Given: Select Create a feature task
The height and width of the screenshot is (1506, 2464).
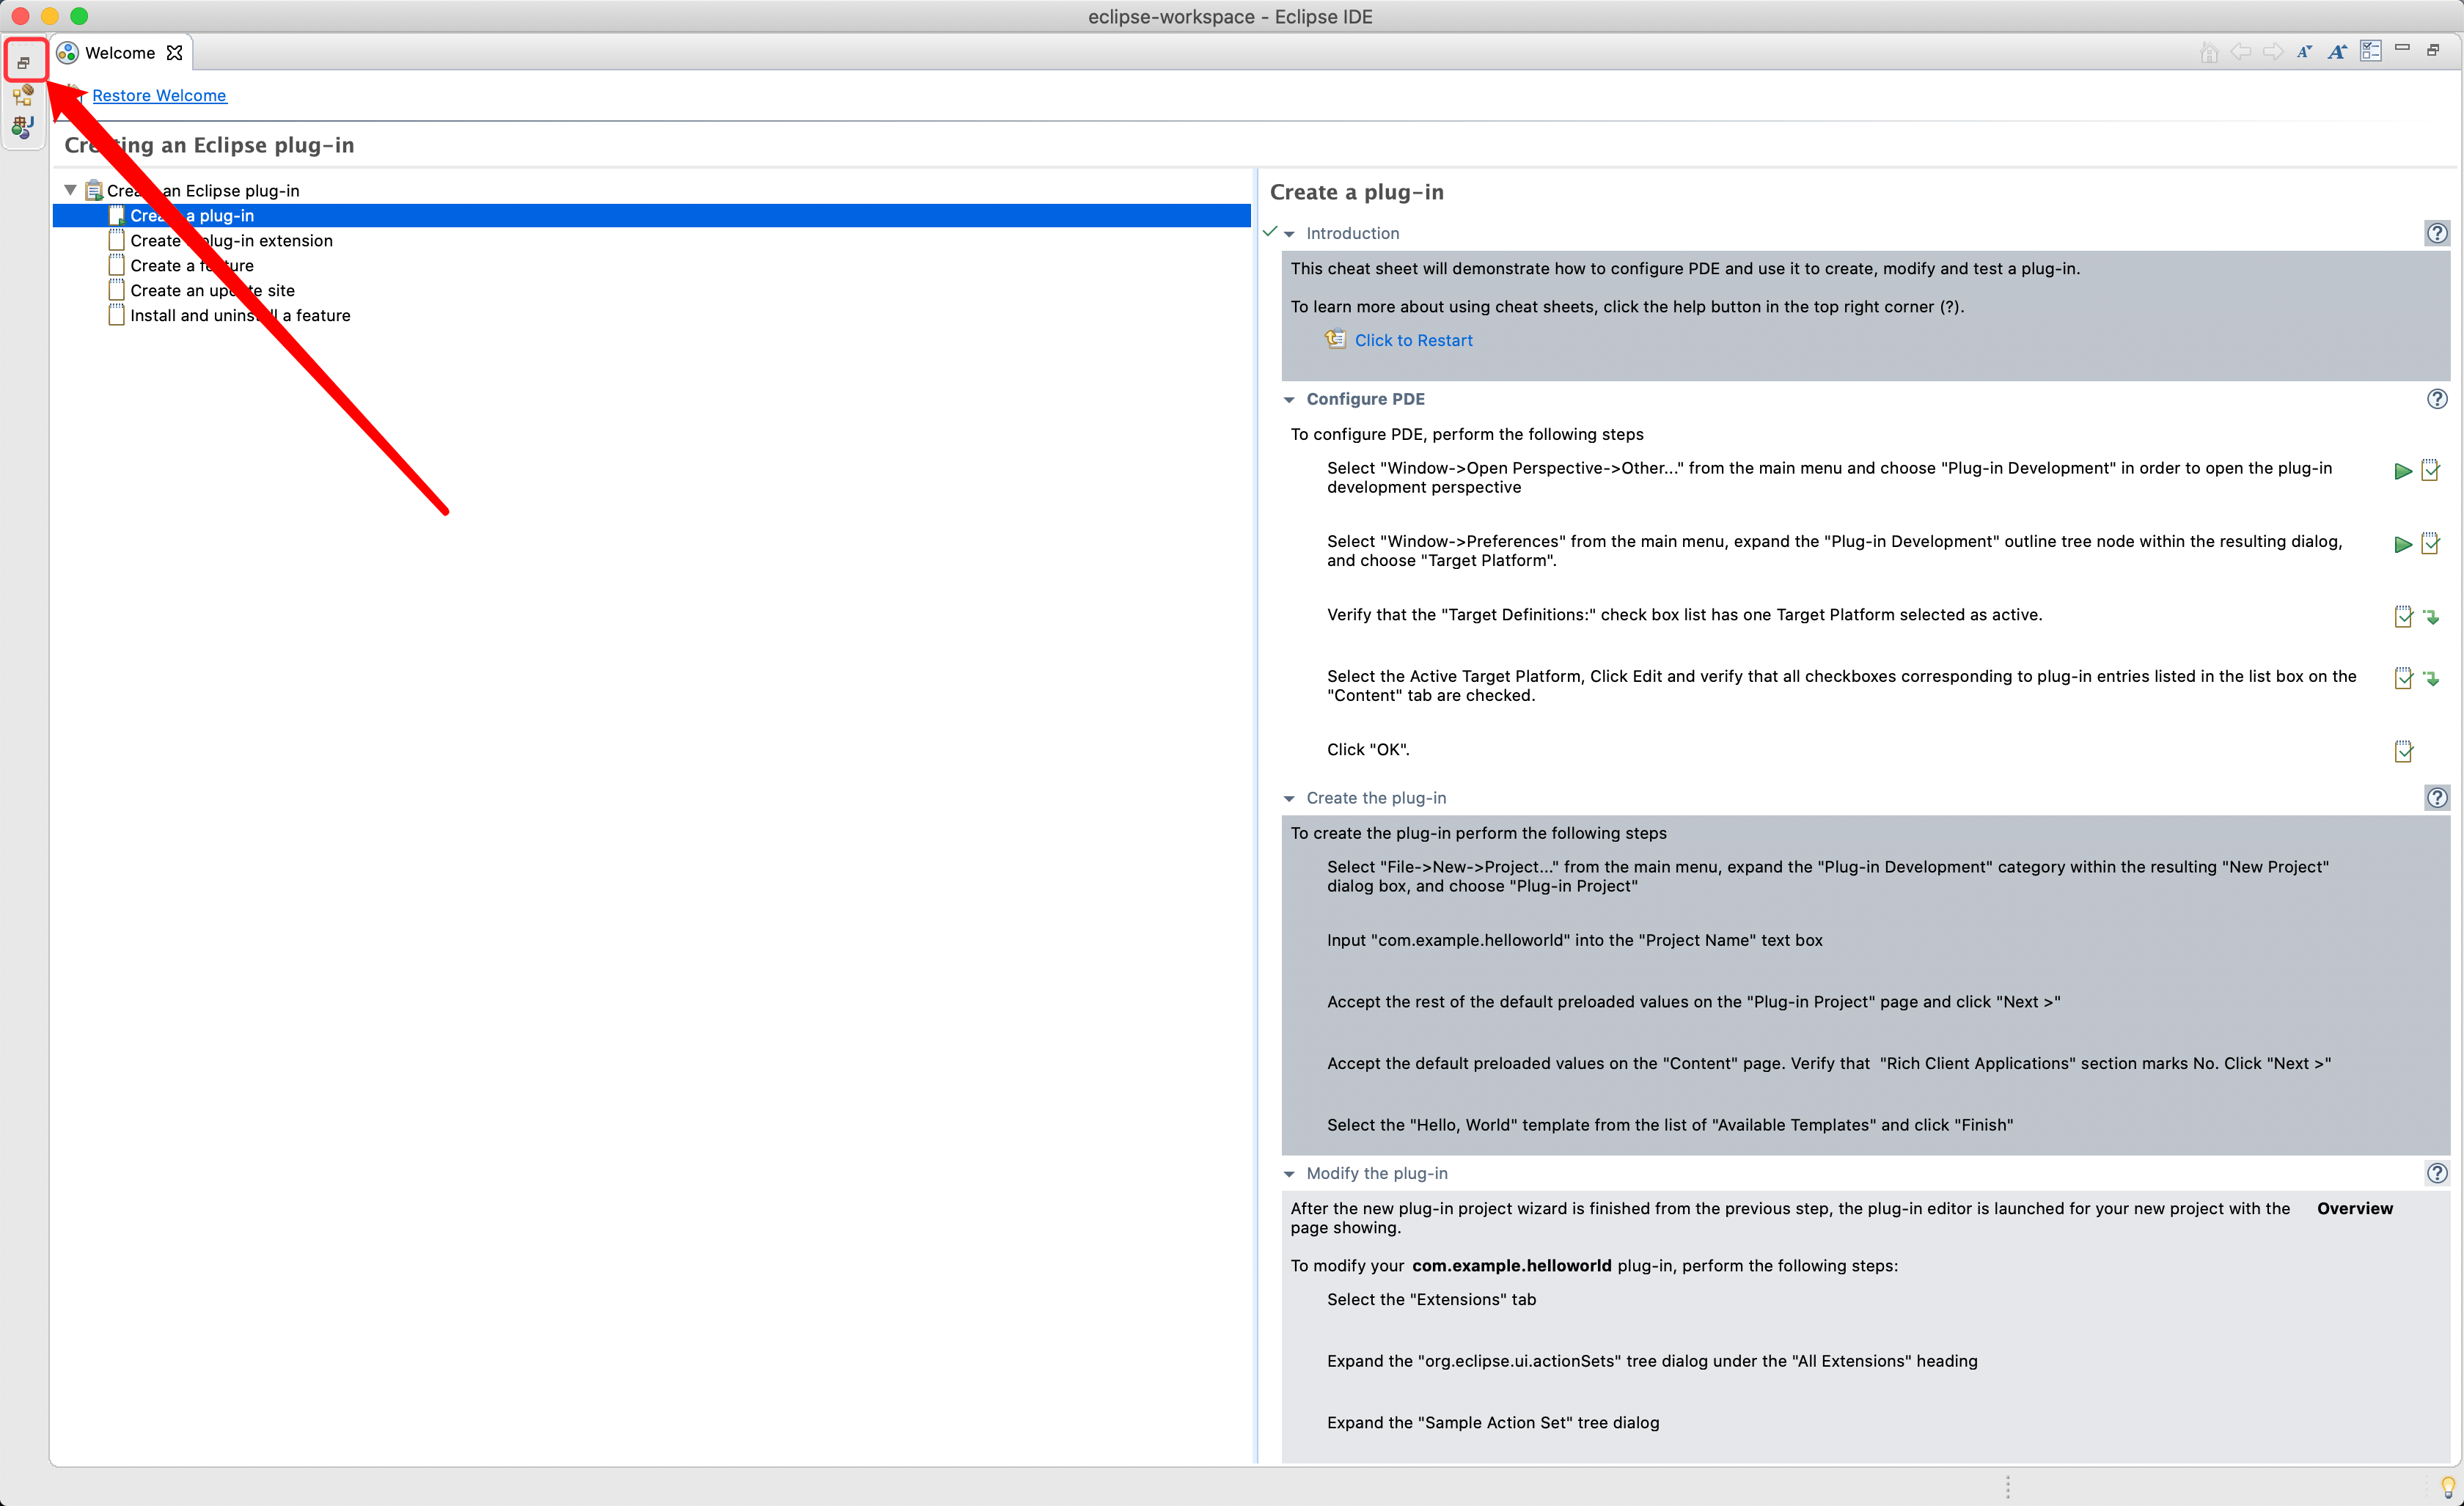Looking at the screenshot, I should [x=192, y=265].
